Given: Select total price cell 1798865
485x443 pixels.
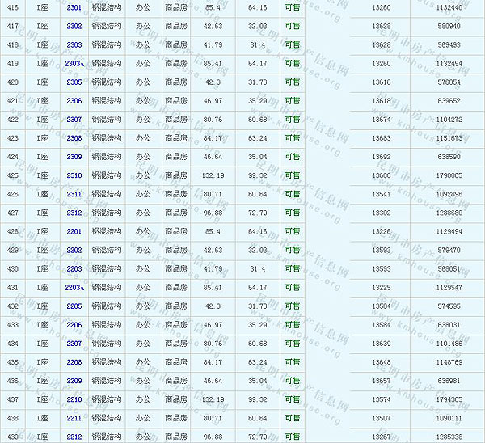Looking at the screenshot, I should [x=448, y=175].
